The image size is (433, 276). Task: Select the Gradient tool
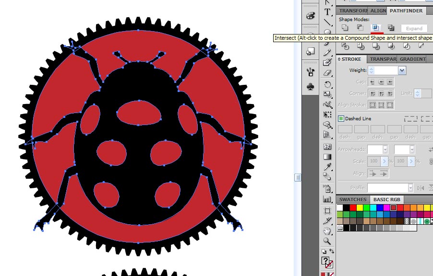coord(327,157)
